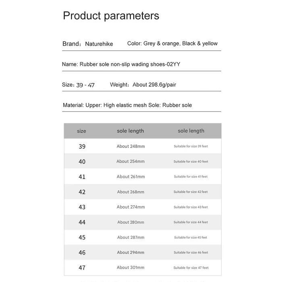This screenshot has width=282, height=282.
Task: Select the product name Rubber sole wading shoes-02YY
Action: 121,64
